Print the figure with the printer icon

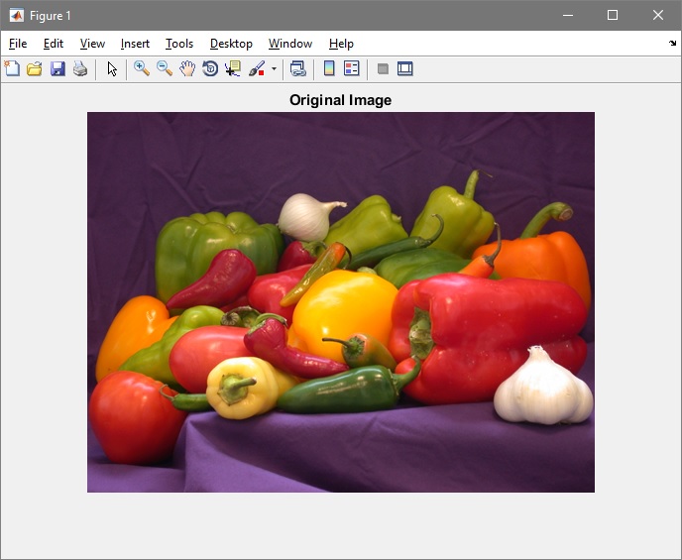click(80, 68)
